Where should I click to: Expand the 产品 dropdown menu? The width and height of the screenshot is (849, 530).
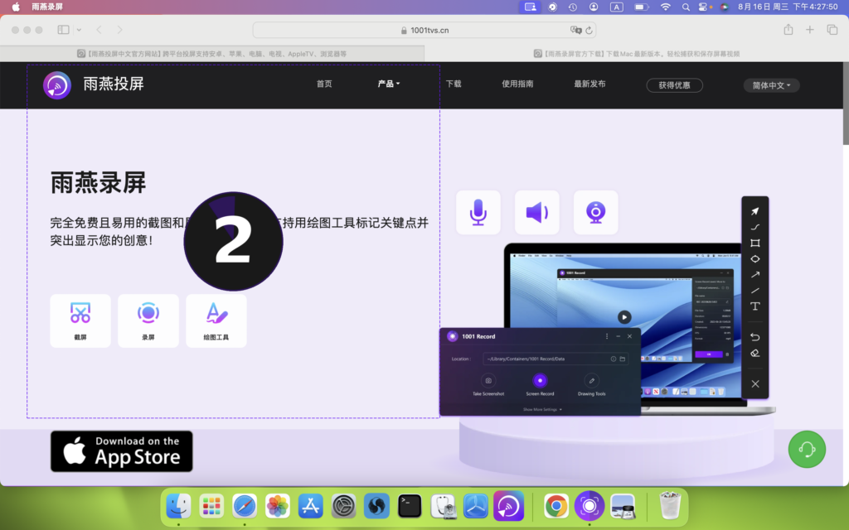tap(389, 84)
